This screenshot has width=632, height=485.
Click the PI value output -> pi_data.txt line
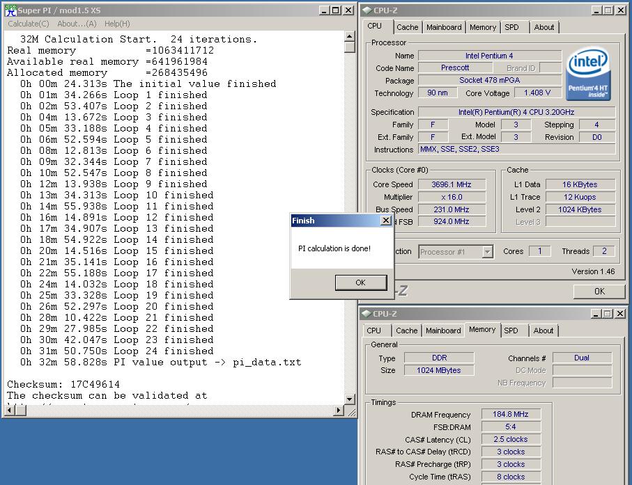click(x=160, y=363)
